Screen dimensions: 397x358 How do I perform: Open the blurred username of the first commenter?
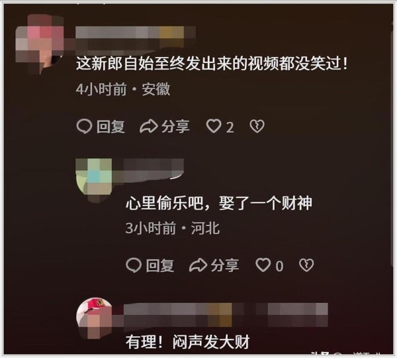pyautogui.click(x=136, y=36)
